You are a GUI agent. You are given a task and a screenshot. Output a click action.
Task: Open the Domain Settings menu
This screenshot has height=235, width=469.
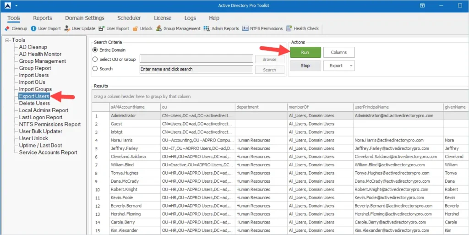(85, 18)
